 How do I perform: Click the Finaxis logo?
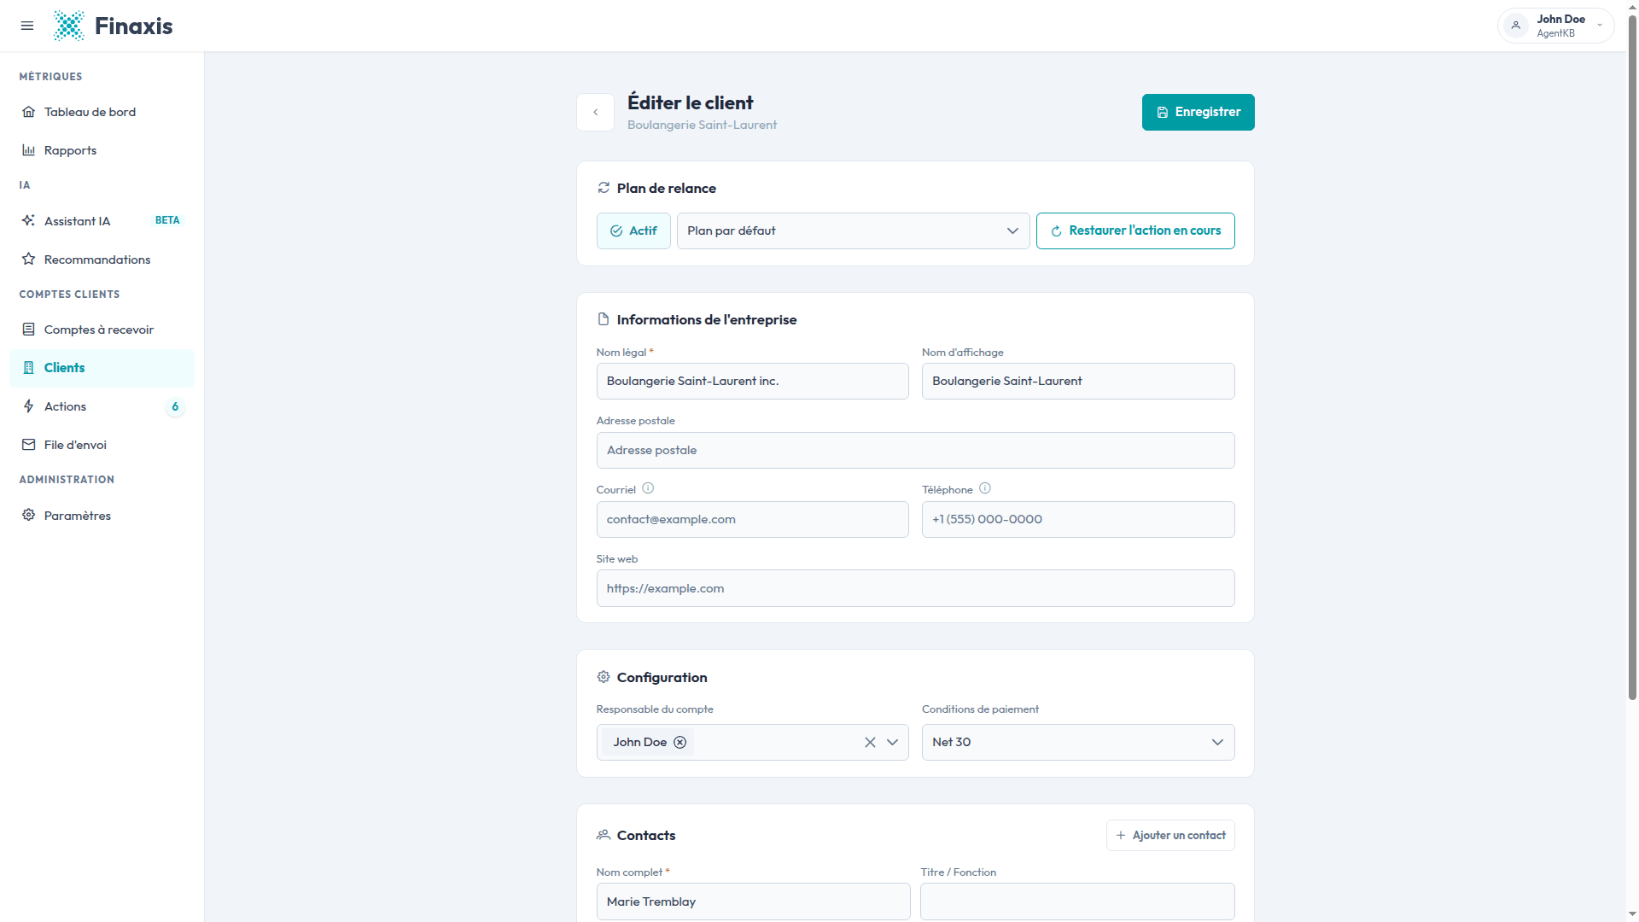pyautogui.click(x=113, y=26)
